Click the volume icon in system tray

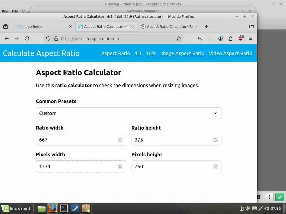pos(266,208)
